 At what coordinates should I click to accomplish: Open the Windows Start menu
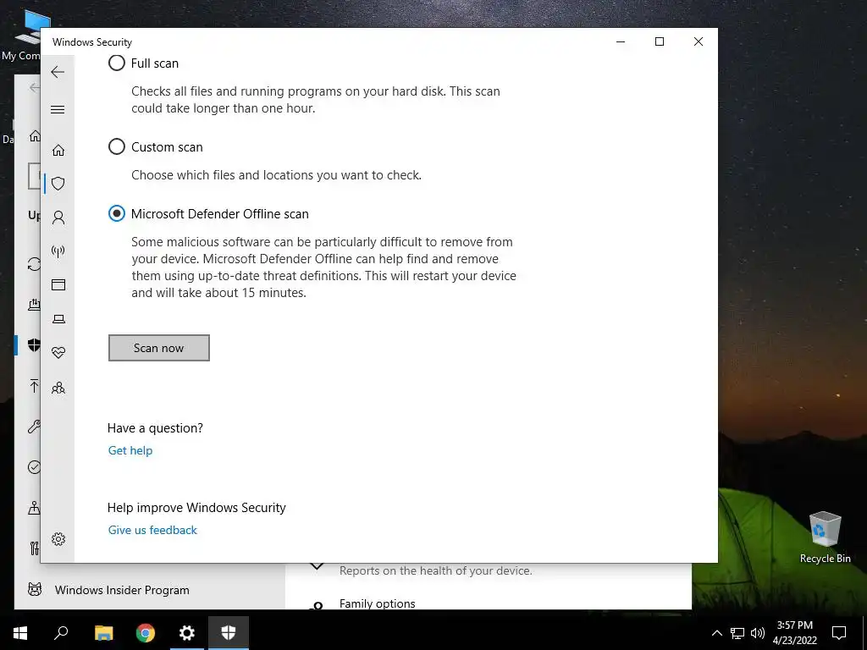(x=20, y=633)
